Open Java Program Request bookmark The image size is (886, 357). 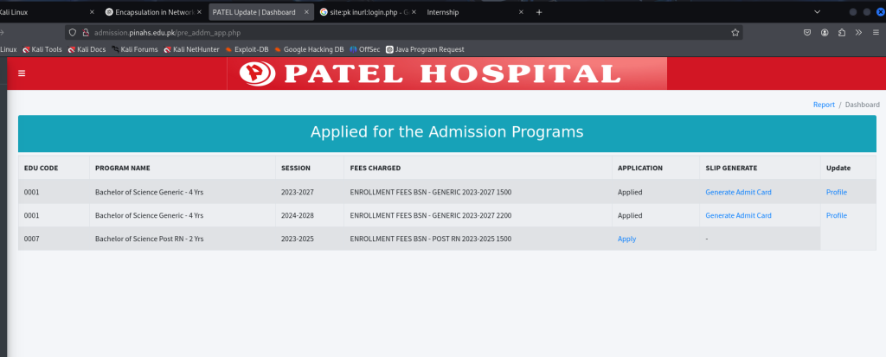click(425, 50)
